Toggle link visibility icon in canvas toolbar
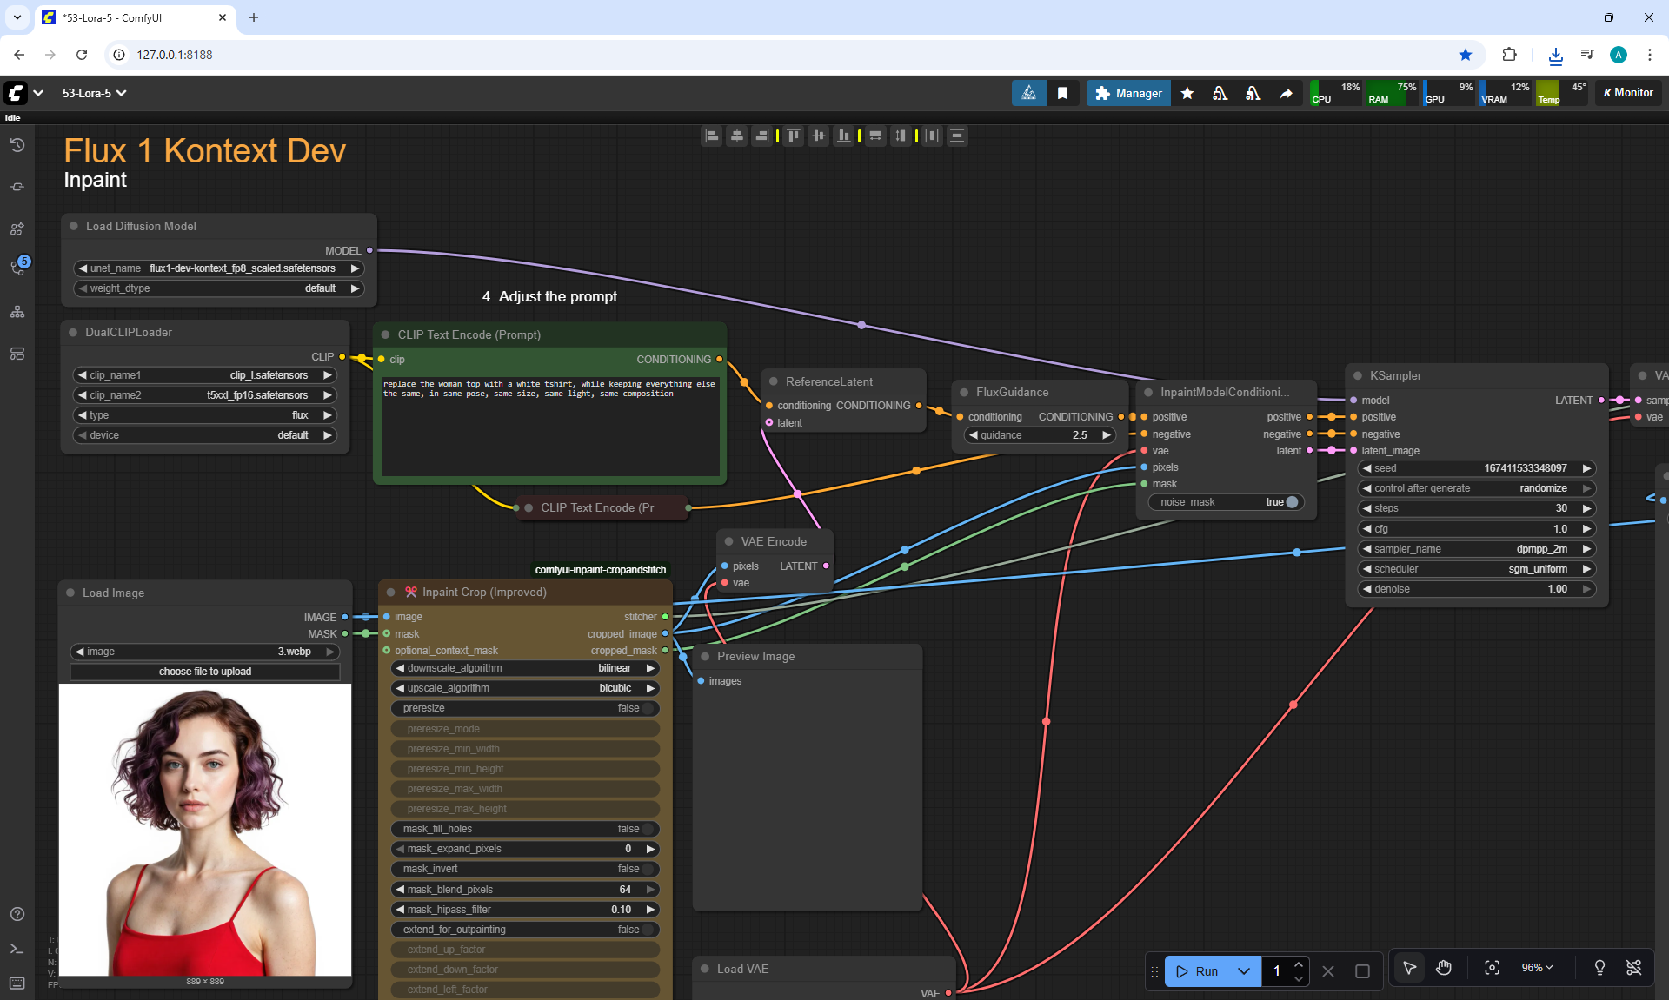The image size is (1669, 1000). [x=1633, y=968]
